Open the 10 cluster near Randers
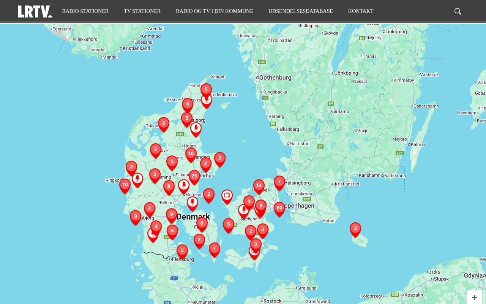486x304 pixels. (x=191, y=155)
